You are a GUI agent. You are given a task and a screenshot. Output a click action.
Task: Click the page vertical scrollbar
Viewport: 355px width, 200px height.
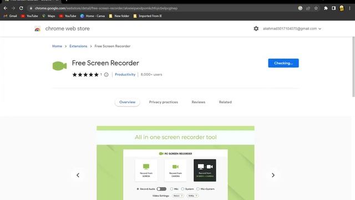pyautogui.click(x=353, y=67)
